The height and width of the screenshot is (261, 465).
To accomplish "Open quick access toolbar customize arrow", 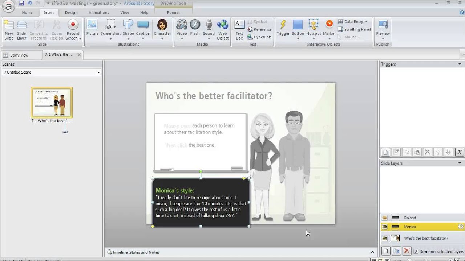I will (48, 4).
